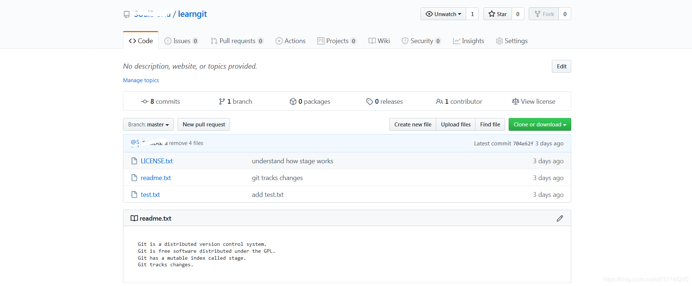The height and width of the screenshot is (286, 692).
Task: Click the repository book icon beside title
Action: coord(127,14)
